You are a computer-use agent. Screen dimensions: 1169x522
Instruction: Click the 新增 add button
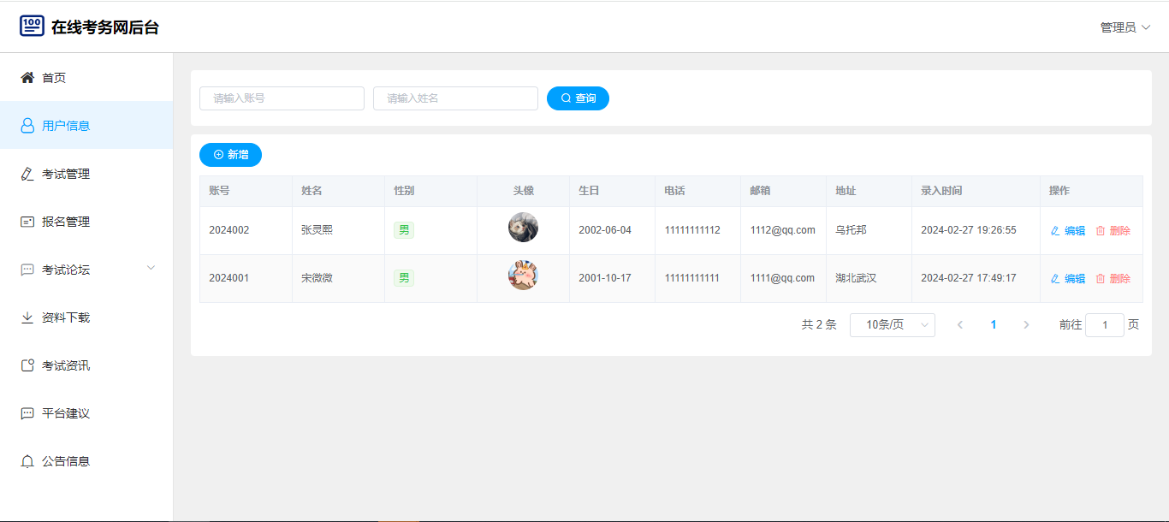230,155
